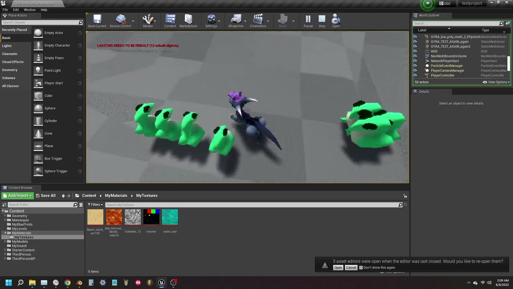Choose the Cone shape actor

click(x=58, y=133)
